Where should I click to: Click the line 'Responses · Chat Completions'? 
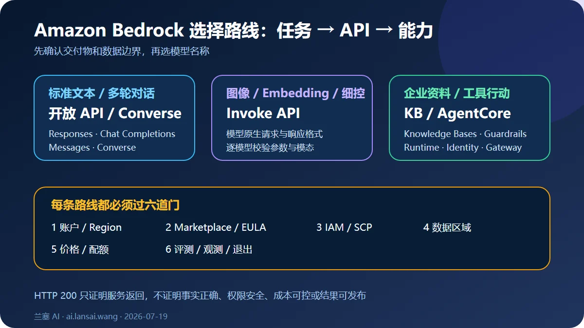pyautogui.click(x=112, y=134)
